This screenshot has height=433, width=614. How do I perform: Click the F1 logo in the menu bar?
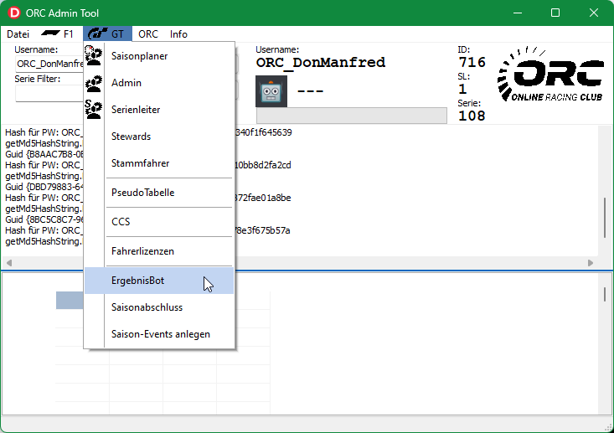tap(51, 34)
